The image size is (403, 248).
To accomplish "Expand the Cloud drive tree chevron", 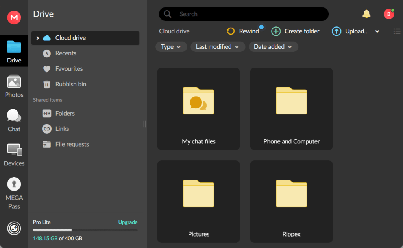I will [37, 38].
